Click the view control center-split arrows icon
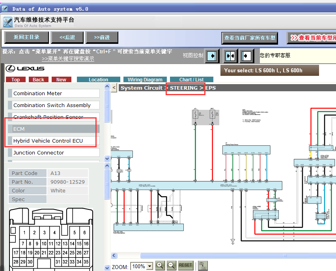 230,56
